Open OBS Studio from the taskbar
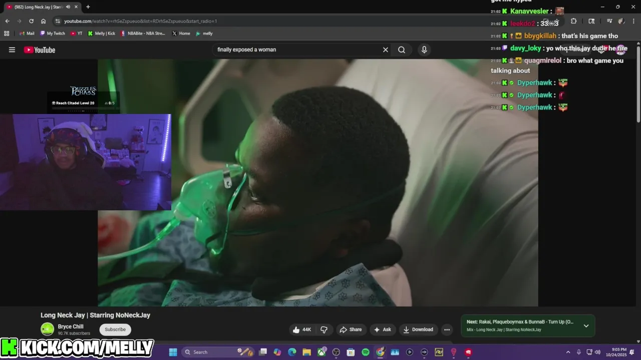 click(336, 352)
